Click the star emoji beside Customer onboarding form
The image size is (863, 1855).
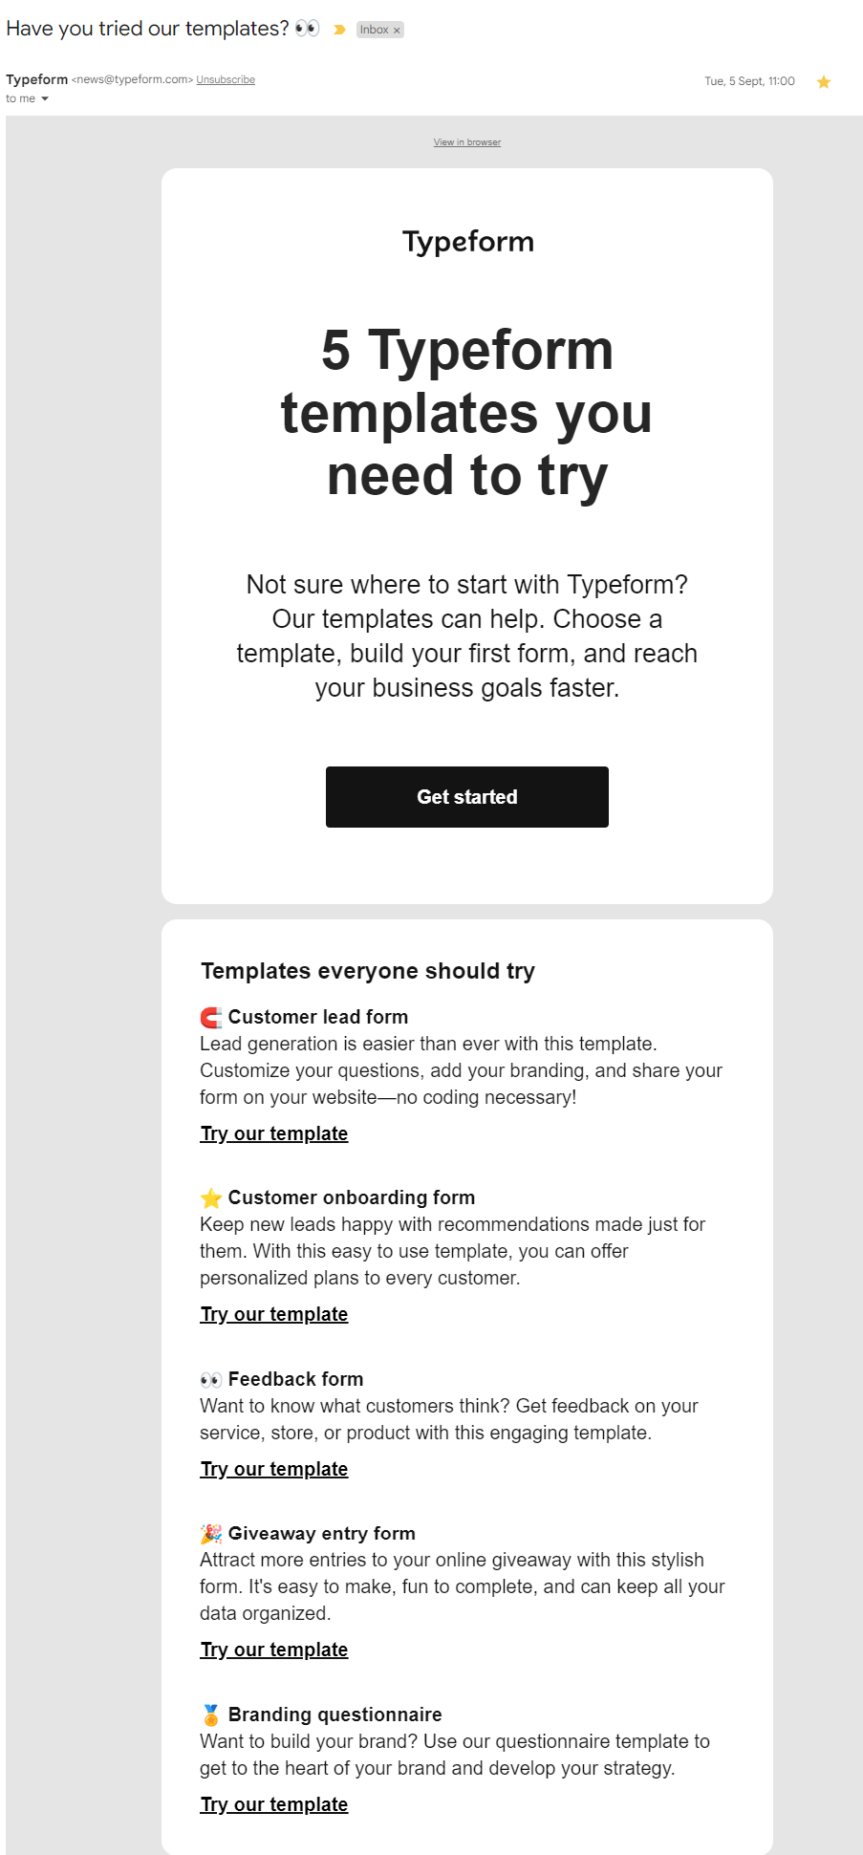coord(209,1197)
